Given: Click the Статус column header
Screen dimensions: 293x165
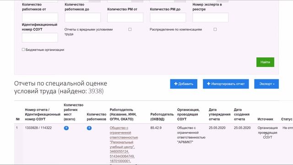Looking at the screenshot, I should tap(287, 119).
